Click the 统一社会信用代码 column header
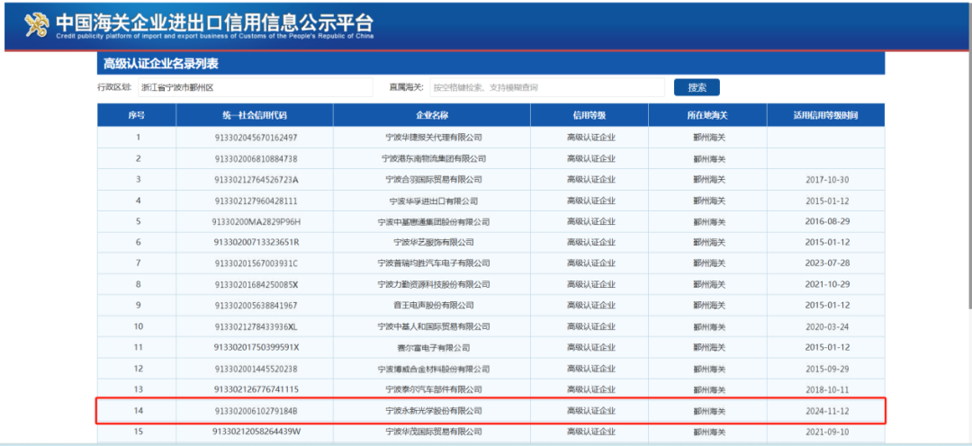The image size is (972, 446). pos(255,115)
